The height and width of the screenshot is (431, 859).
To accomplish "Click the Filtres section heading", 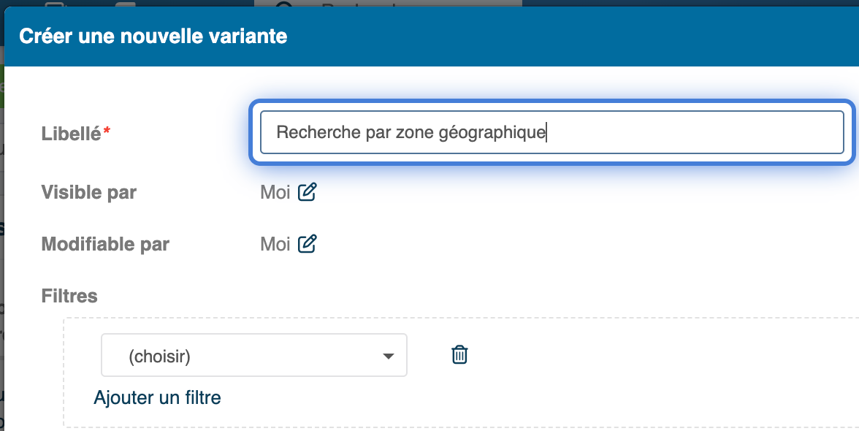I will [x=69, y=296].
